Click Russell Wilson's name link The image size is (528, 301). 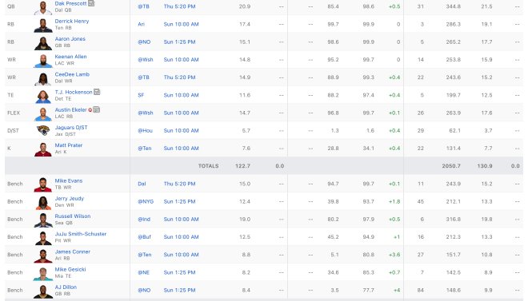73,216
